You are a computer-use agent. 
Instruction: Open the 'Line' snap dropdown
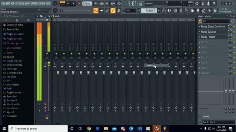click(131, 11)
